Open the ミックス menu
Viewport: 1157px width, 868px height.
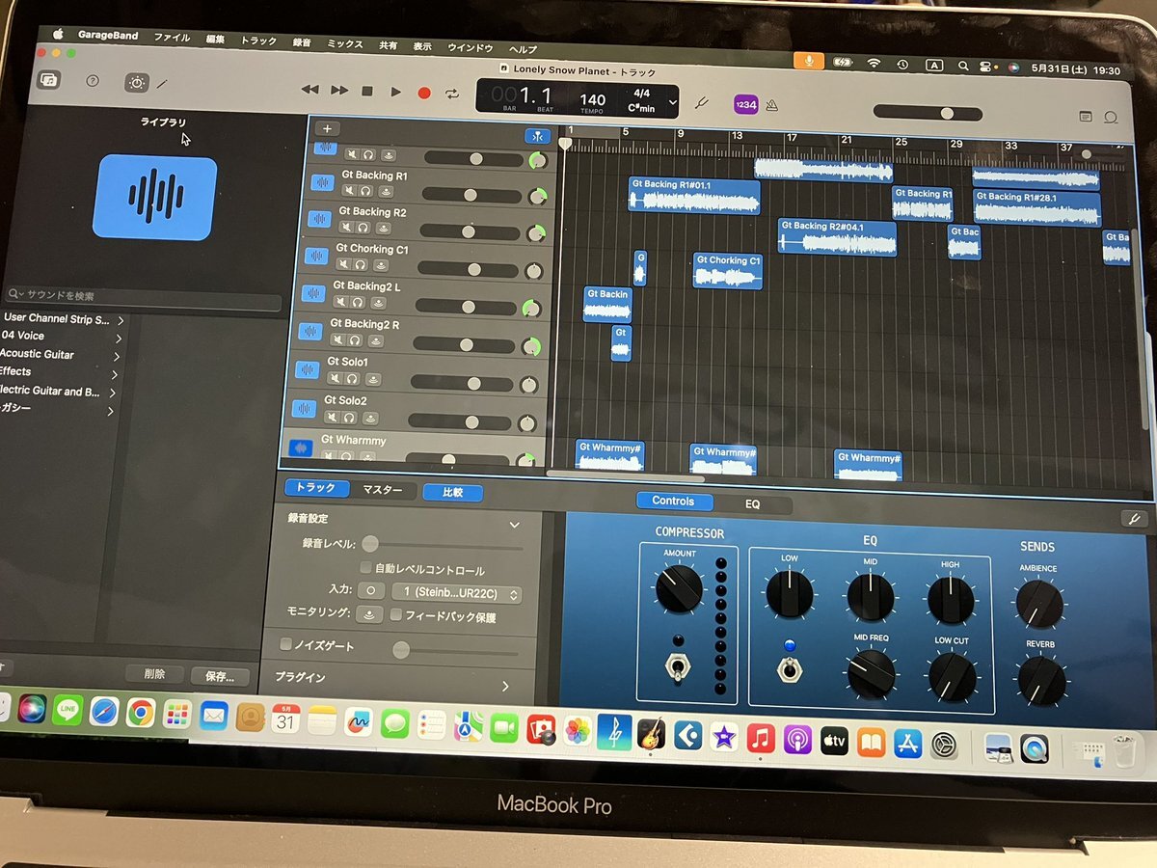345,44
